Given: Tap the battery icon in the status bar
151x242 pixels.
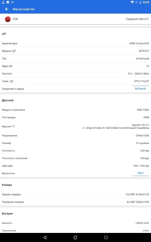Looking at the screenshot, I should [x=140, y=2].
